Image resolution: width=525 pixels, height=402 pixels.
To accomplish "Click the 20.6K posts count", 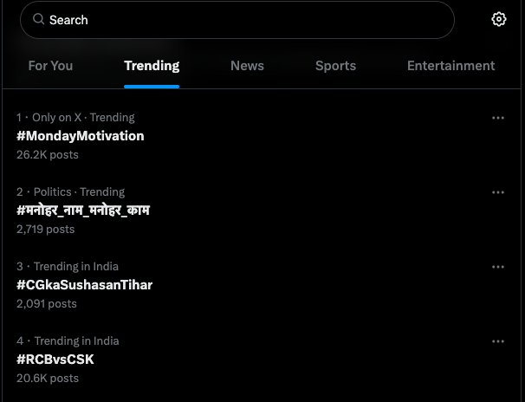I will [x=48, y=379].
